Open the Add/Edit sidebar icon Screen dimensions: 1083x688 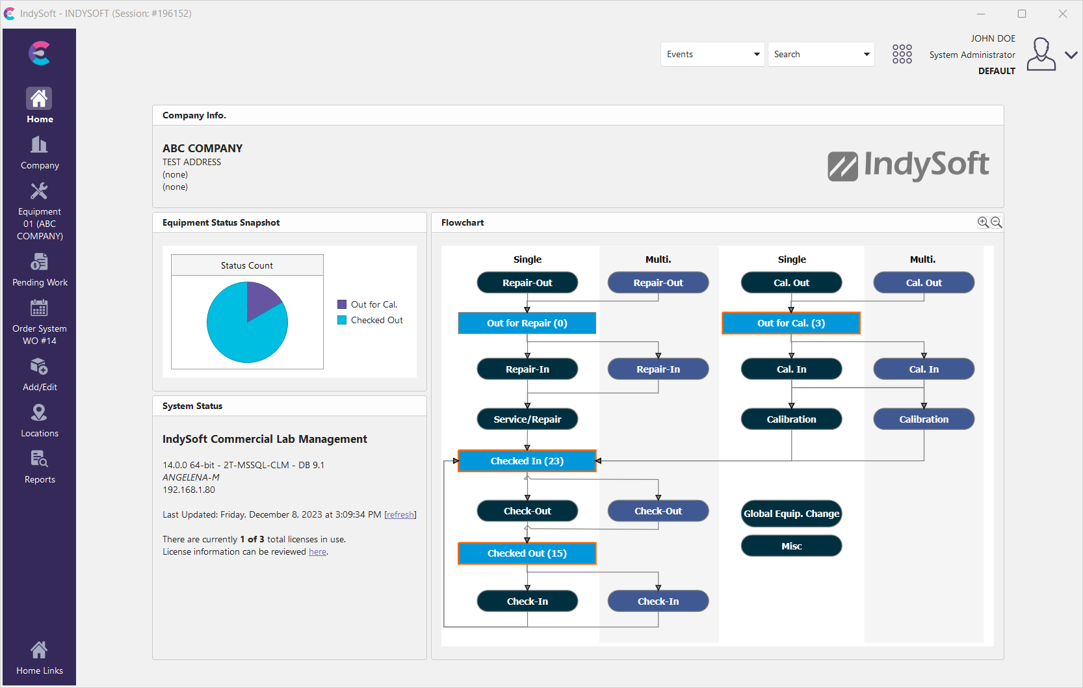click(39, 367)
